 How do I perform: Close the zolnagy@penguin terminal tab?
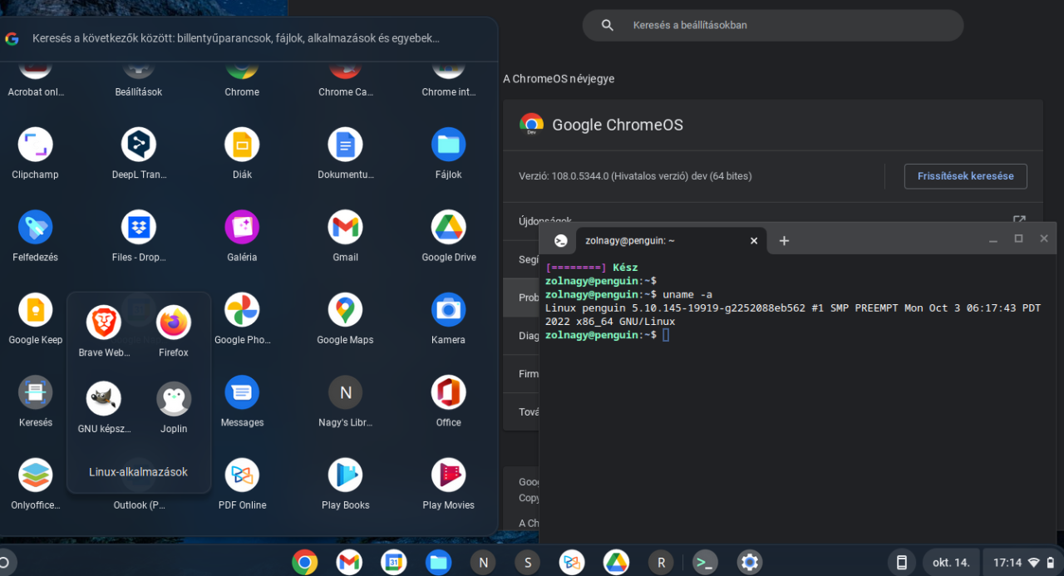tap(754, 241)
